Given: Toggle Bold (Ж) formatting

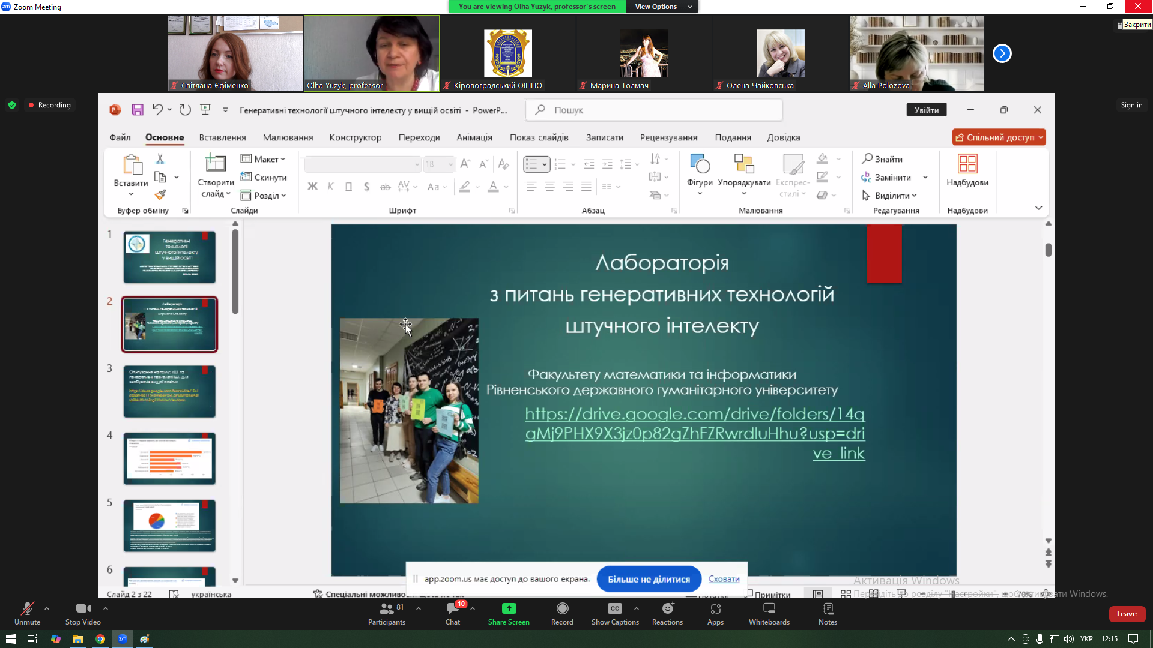Looking at the screenshot, I should point(312,187).
